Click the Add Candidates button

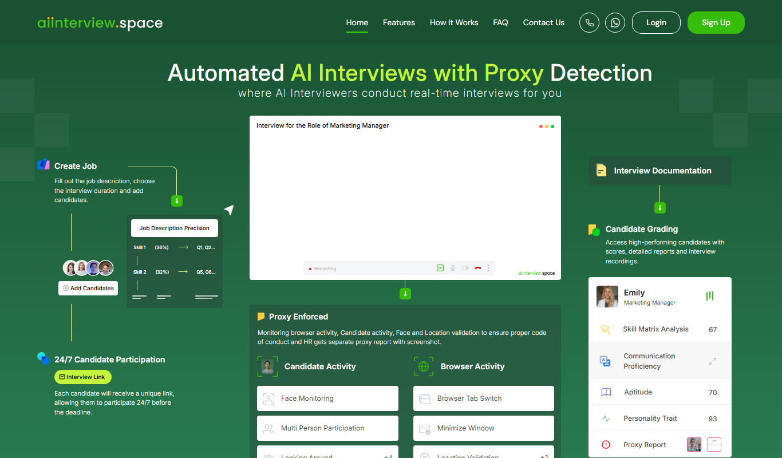pyautogui.click(x=88, y=288)
